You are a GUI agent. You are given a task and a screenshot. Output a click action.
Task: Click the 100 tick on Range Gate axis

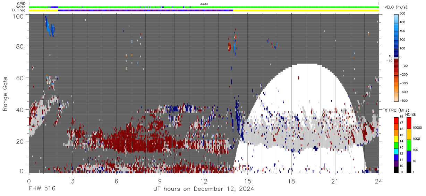click(x=18, y=16)
